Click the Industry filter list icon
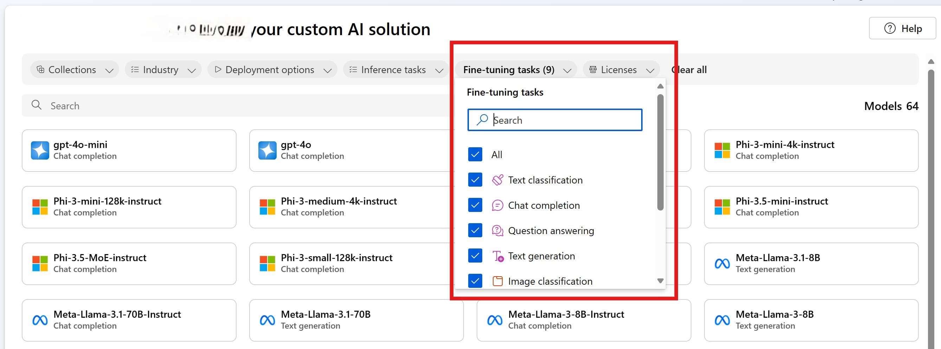941x349 pixels. 135,69
